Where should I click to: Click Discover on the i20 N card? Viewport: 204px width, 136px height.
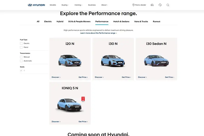point(56,77)
